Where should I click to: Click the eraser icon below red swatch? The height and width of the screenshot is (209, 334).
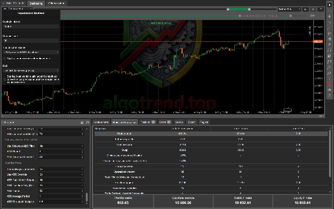coord(330,90)
